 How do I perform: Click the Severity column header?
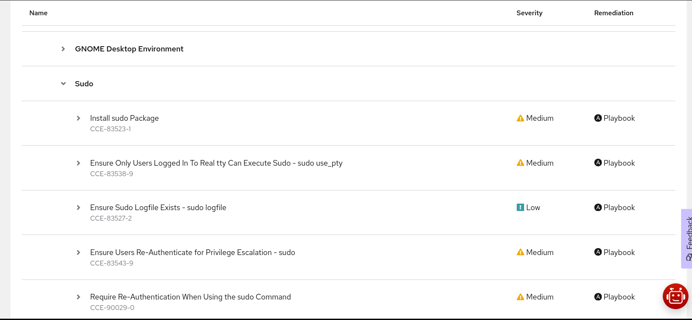click(529, 13)
